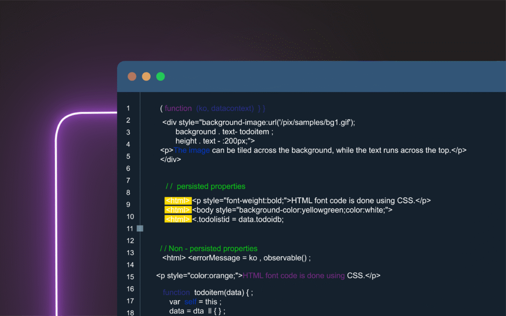
Task: Select line number 9 in the gutter
Action: 128,205
